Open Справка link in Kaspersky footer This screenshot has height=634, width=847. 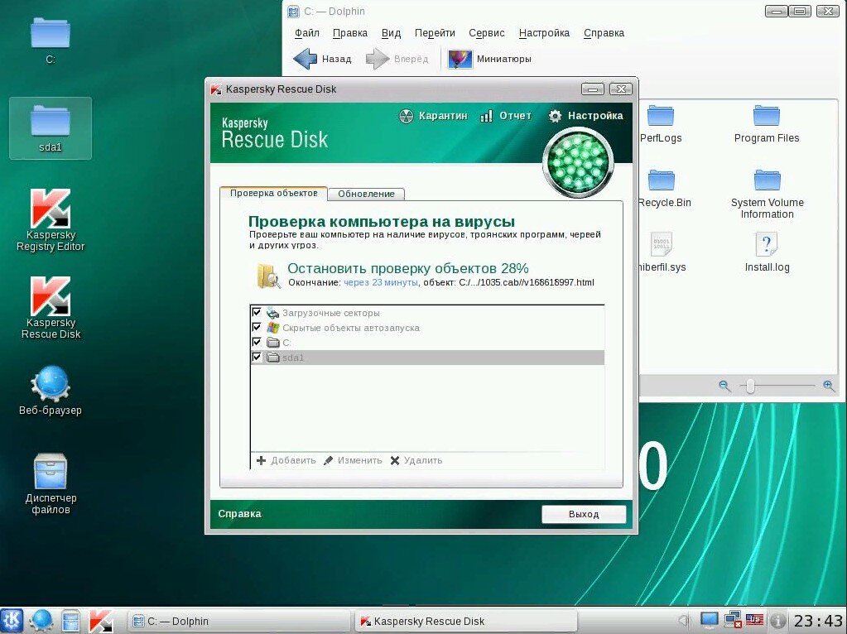click(x=239, y=514)
